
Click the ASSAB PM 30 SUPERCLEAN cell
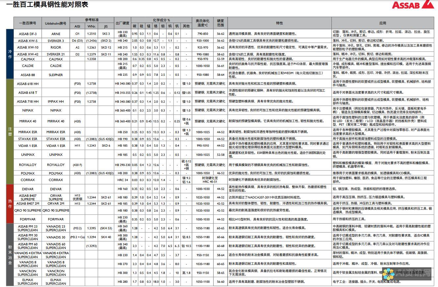[28, 237]
